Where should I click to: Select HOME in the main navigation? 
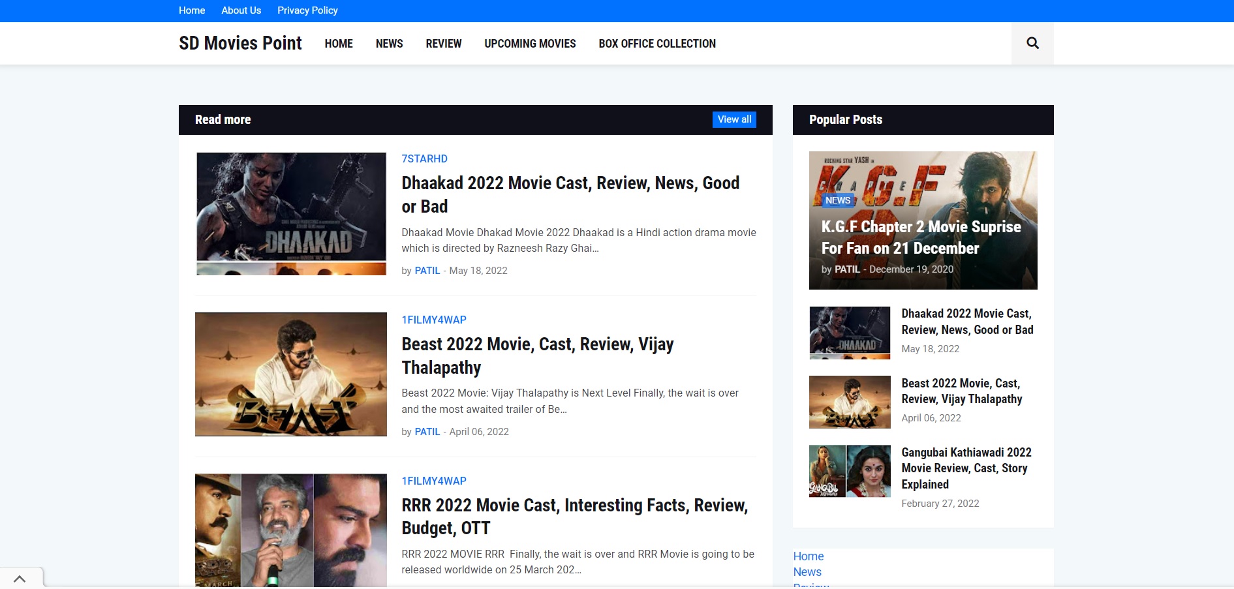pos(339,44)
